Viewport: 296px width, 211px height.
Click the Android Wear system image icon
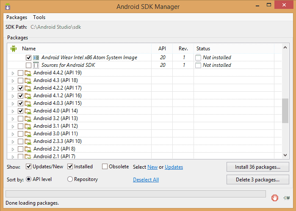pos(36,58)
